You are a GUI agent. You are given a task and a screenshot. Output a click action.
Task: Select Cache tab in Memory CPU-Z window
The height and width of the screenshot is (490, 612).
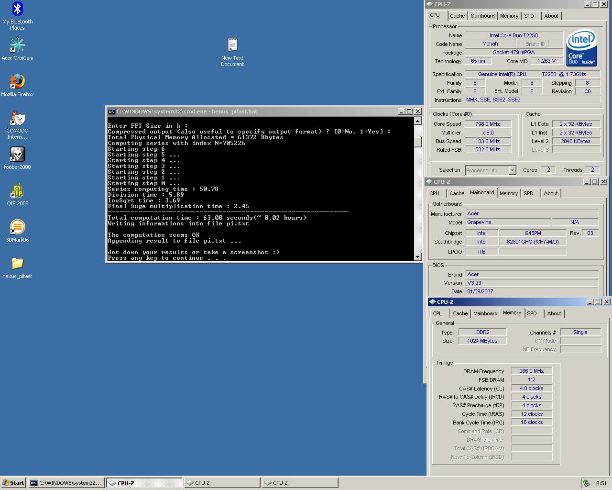tap(460, 313)
